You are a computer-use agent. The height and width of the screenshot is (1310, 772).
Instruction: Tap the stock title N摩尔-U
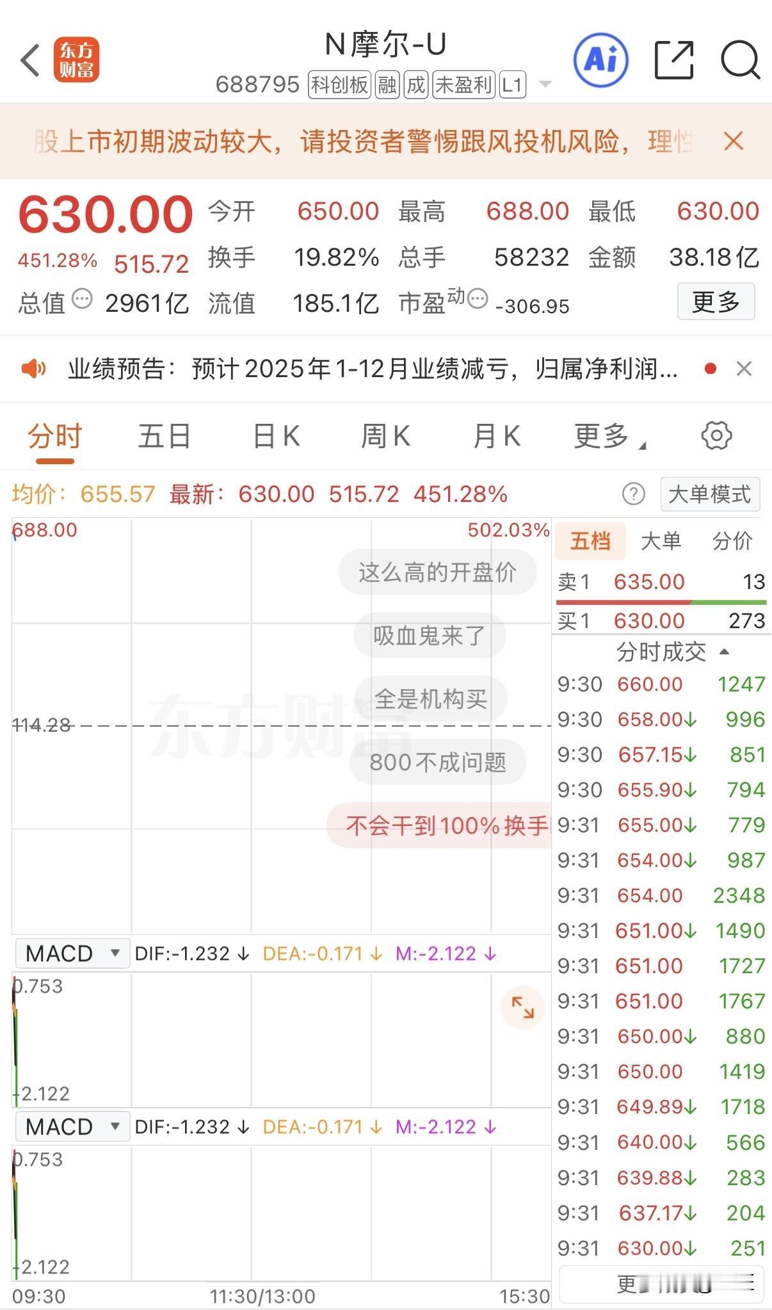385,44
